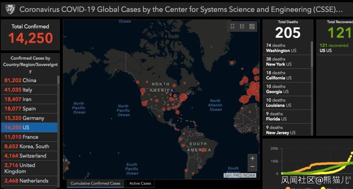Select 11,010 France in country list
The image size is (353, 189).
pyautogui.click(x=29, y=137)
